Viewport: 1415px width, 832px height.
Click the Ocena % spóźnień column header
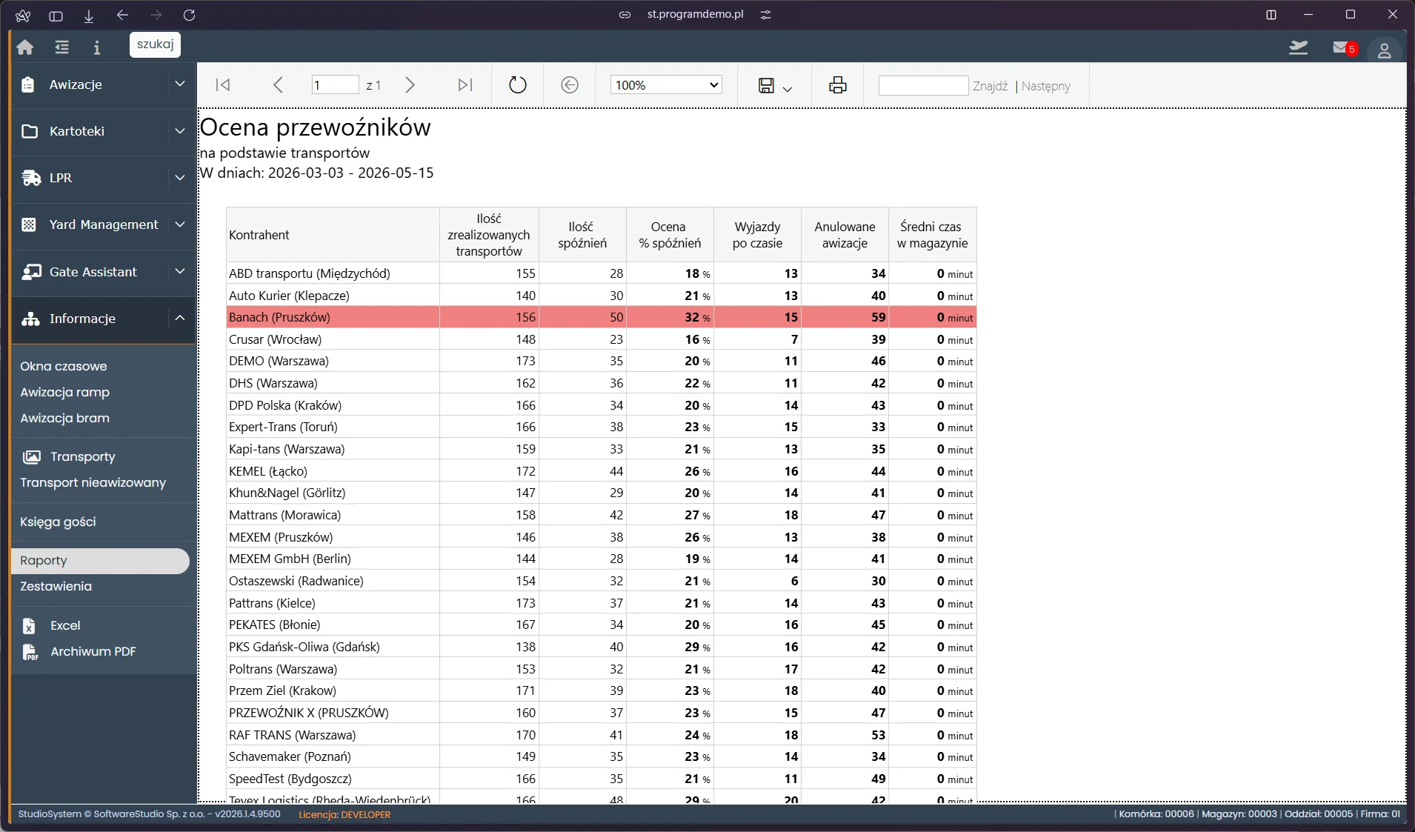click(x=670, y=235)
